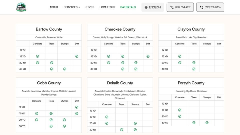Go to the Sizes page
Viewport: 240px width, 135px height.
[90, 7]
